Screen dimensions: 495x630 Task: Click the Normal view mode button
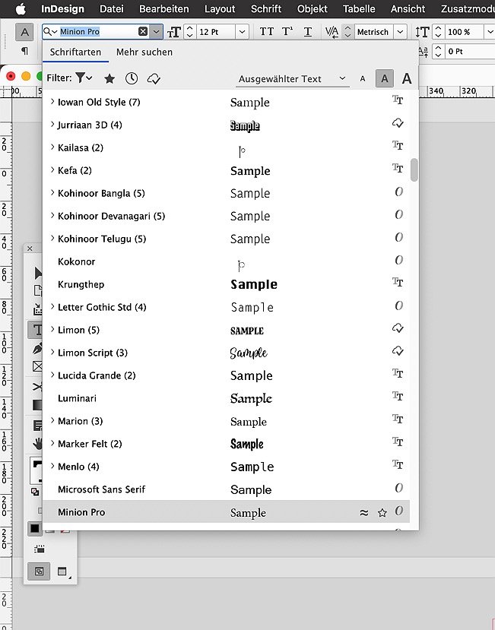(x=39, y=571)
